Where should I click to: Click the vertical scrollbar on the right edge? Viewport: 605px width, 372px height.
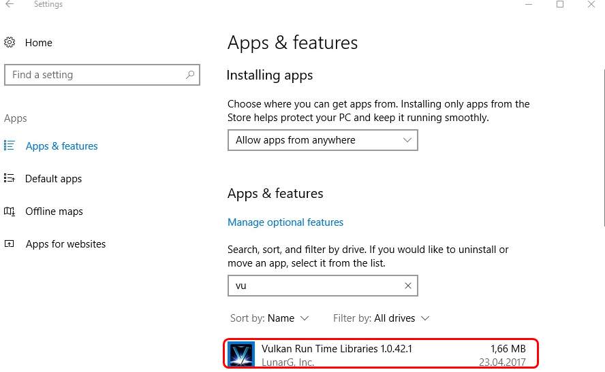point(603,204)
